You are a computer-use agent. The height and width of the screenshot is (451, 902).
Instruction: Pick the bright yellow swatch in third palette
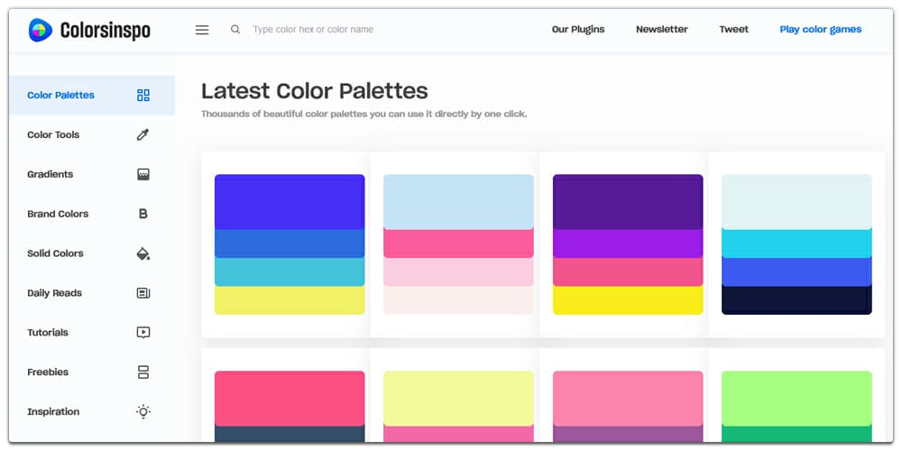pyautogui.click(x=628, y=300)
